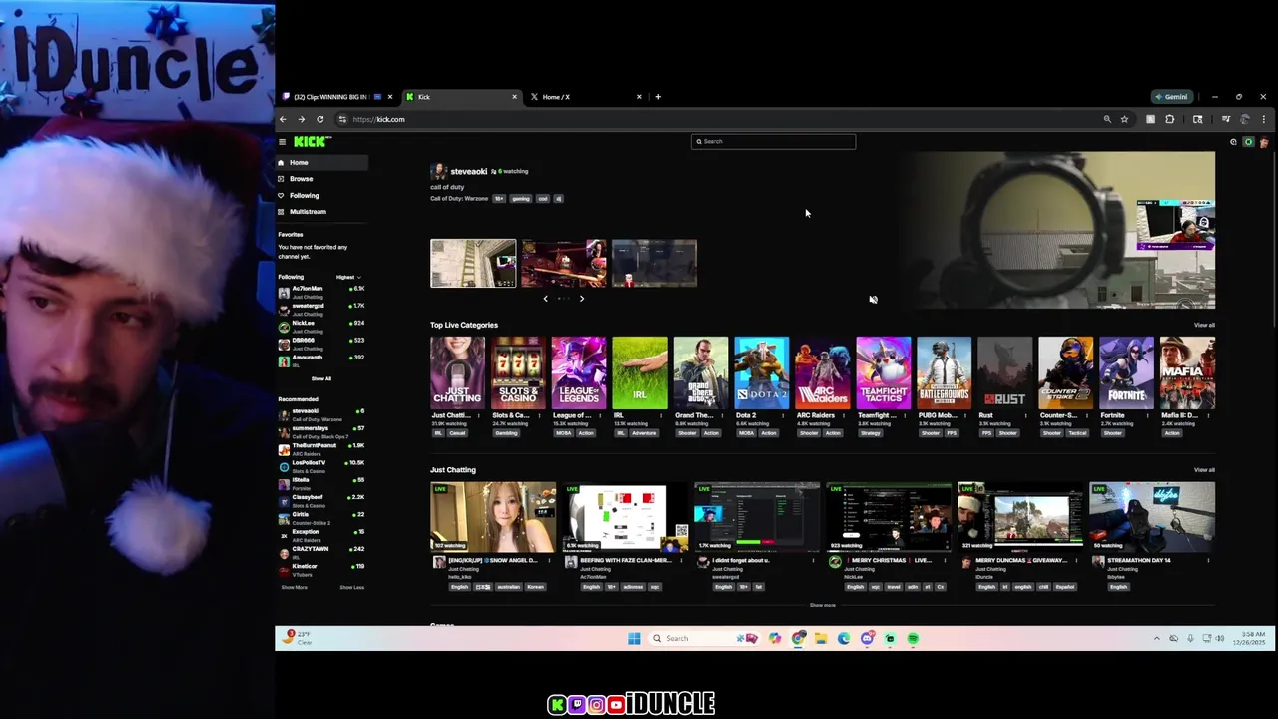Select first featured carousel thumbnail with ladder

[x=473, y=264]
